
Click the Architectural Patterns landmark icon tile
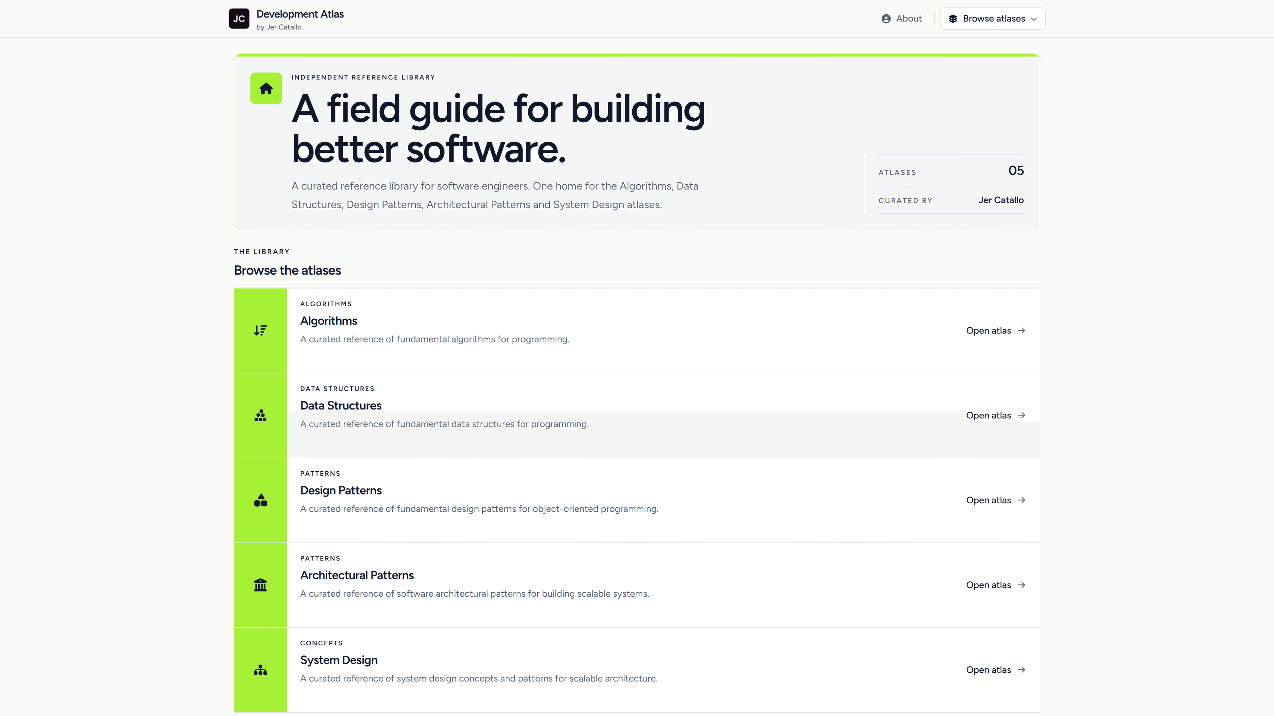[x=260, y=585]
